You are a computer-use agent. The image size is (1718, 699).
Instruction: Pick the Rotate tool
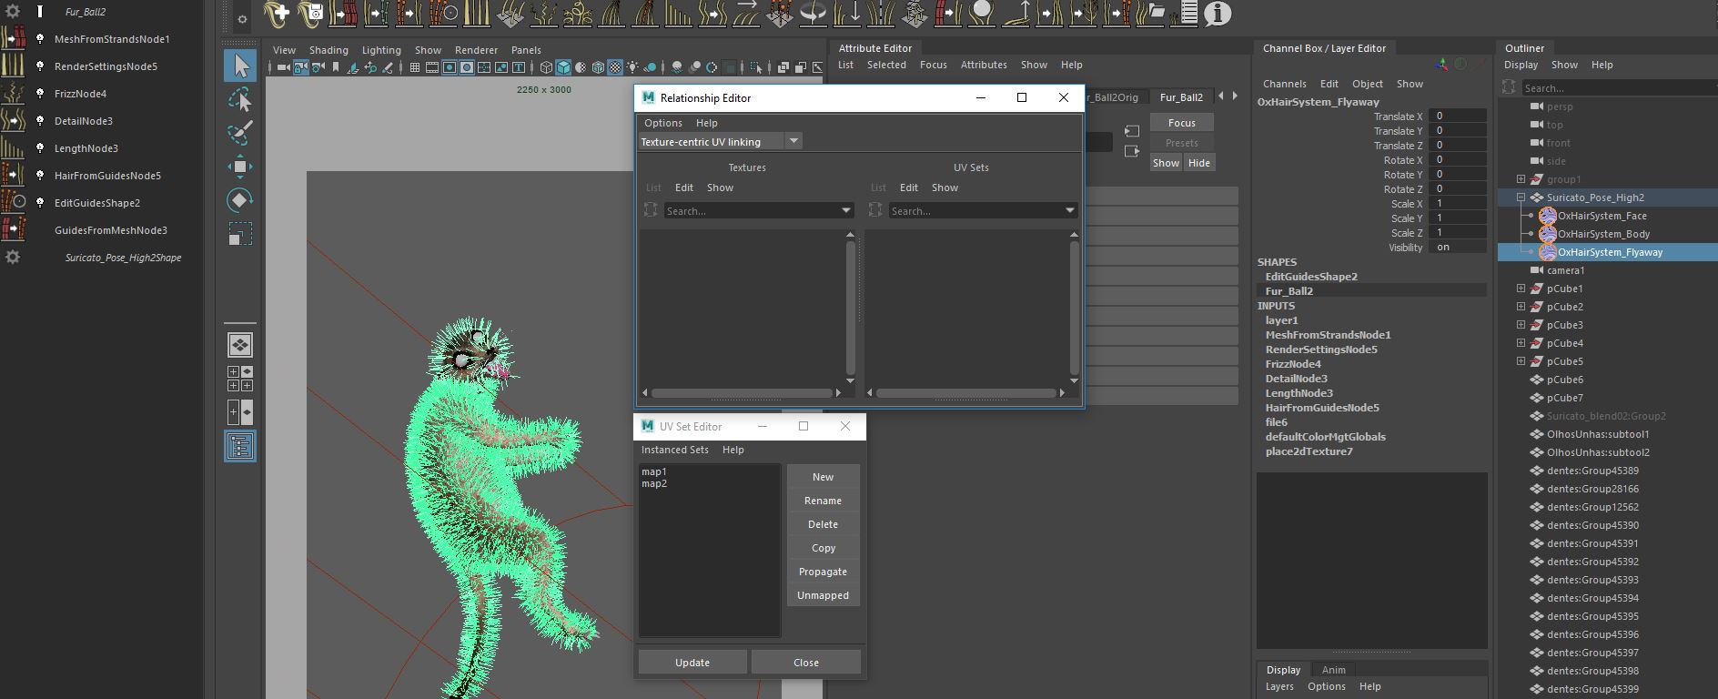240,200
